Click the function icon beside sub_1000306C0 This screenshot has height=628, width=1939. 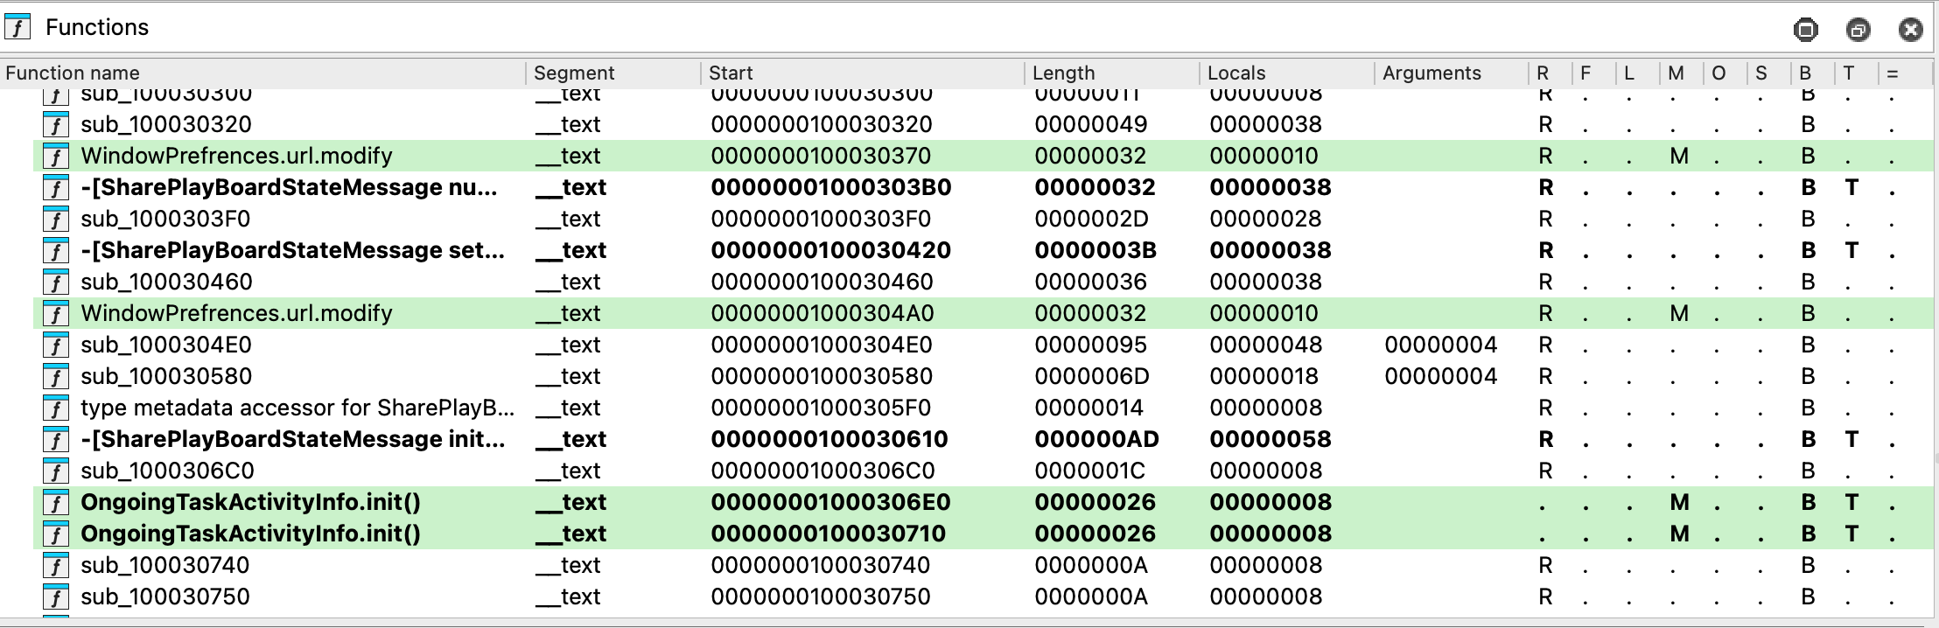[x=56, y=471]
